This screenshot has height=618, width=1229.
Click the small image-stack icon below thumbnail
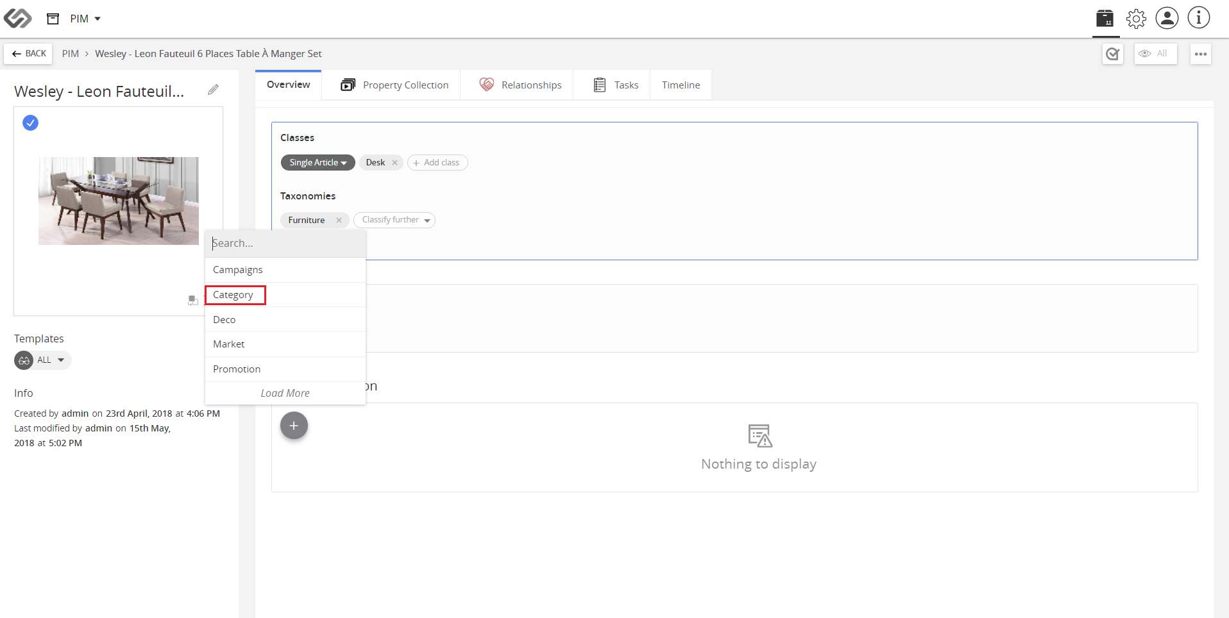(x=192, y=300)
